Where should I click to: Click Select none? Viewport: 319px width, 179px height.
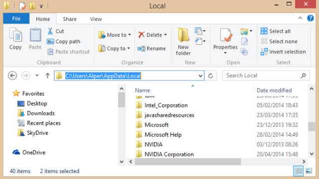(x=279, y=41)
